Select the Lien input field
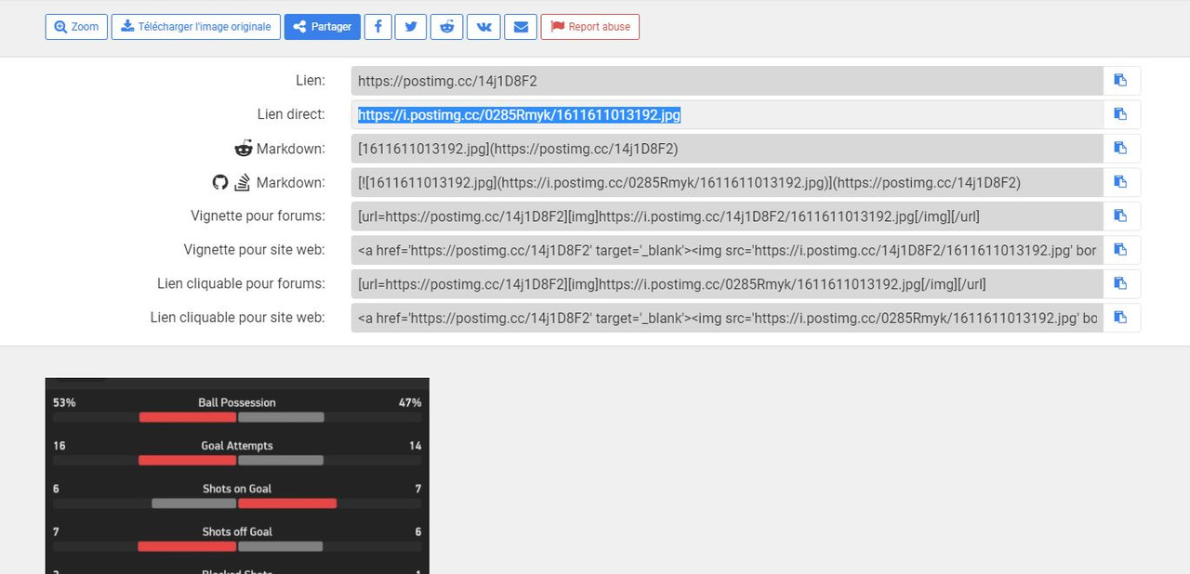The width and height of the screenshot is (1190, 574). 727,81
